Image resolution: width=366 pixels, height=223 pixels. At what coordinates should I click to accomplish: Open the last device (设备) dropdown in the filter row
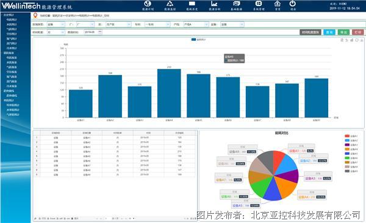[x=232, y=24]
